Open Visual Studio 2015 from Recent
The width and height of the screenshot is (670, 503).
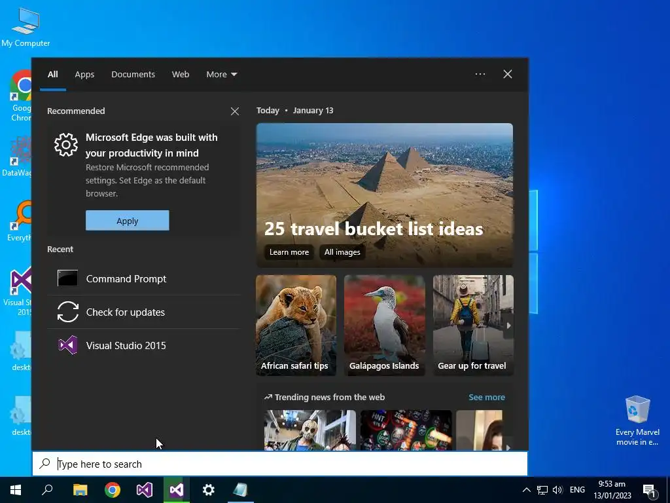tap(143, 346)
